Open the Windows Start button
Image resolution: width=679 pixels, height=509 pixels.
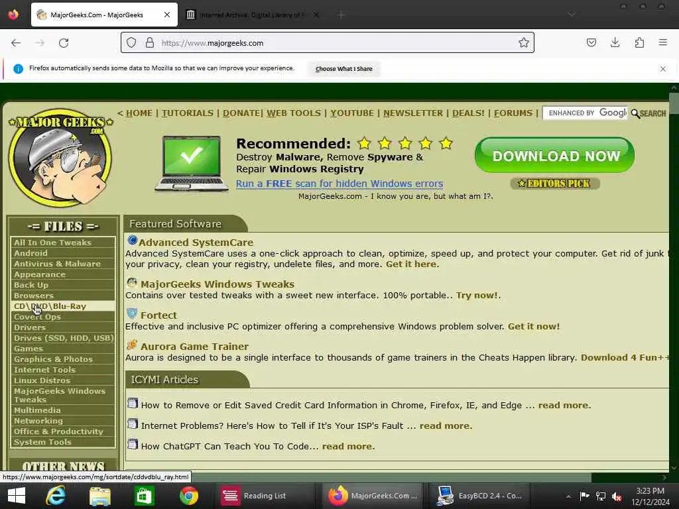pos(17,496)
